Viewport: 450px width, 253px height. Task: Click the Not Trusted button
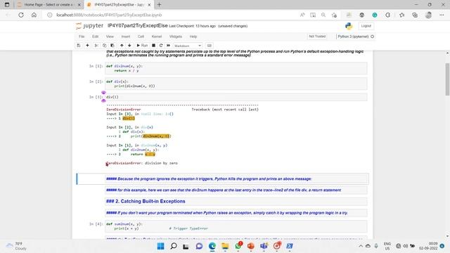(317, 37)
